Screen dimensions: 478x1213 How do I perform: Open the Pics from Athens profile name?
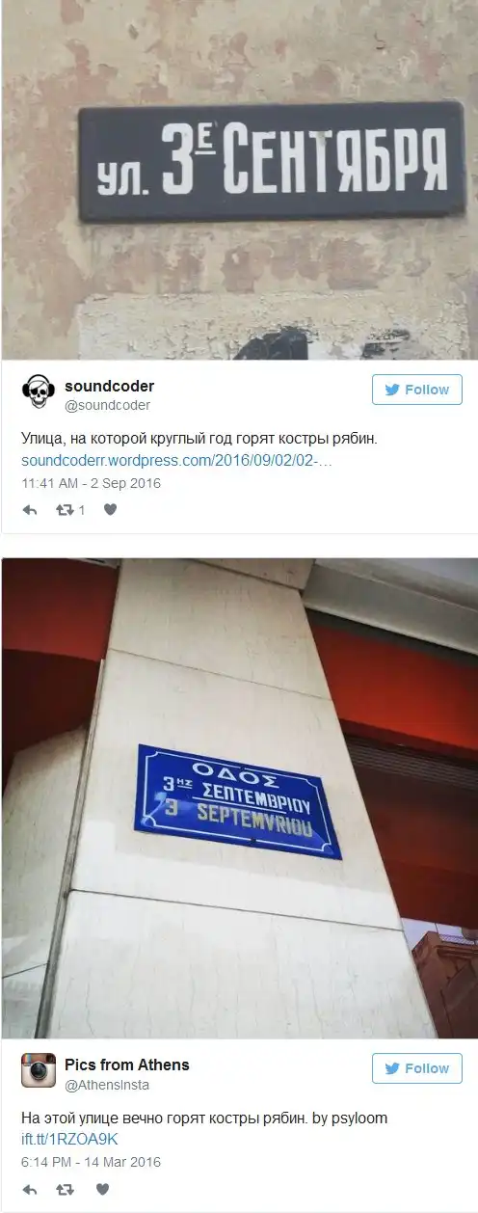pyautogui.click(x=127, y=1065)
